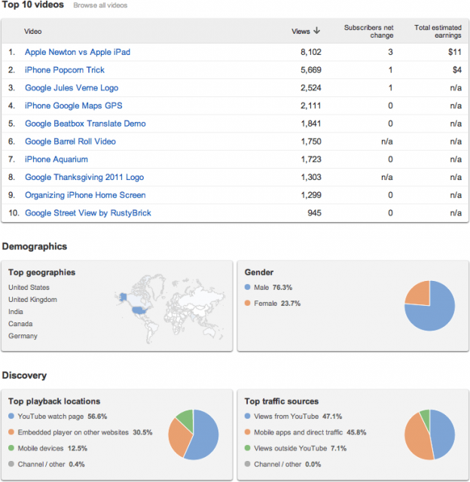Viewport: 470px width, 482px height.
Task: Select United Kingdom in Top geographies
Action: coord(32,300)
